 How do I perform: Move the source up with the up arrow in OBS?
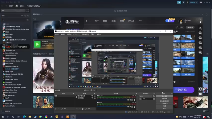86,109
